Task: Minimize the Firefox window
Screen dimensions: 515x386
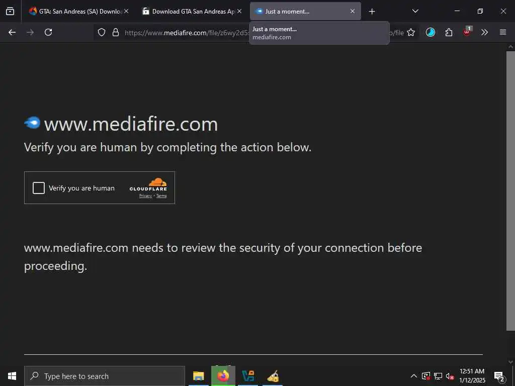Action: tap(457, 11)
